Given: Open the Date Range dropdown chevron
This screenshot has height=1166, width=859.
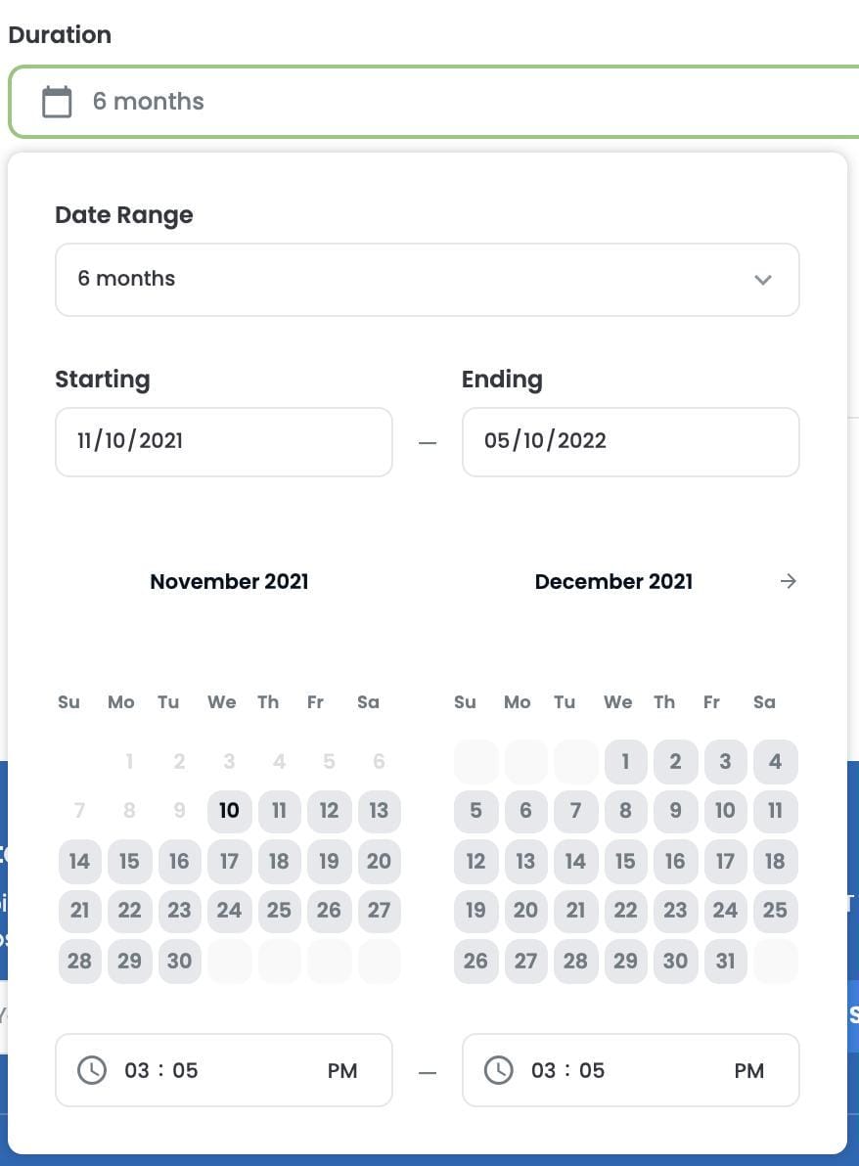Looking at the screenshot, I should coord(763,280).
